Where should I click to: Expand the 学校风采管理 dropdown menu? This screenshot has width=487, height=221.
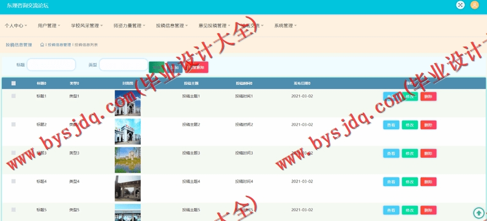coord(87,26)
